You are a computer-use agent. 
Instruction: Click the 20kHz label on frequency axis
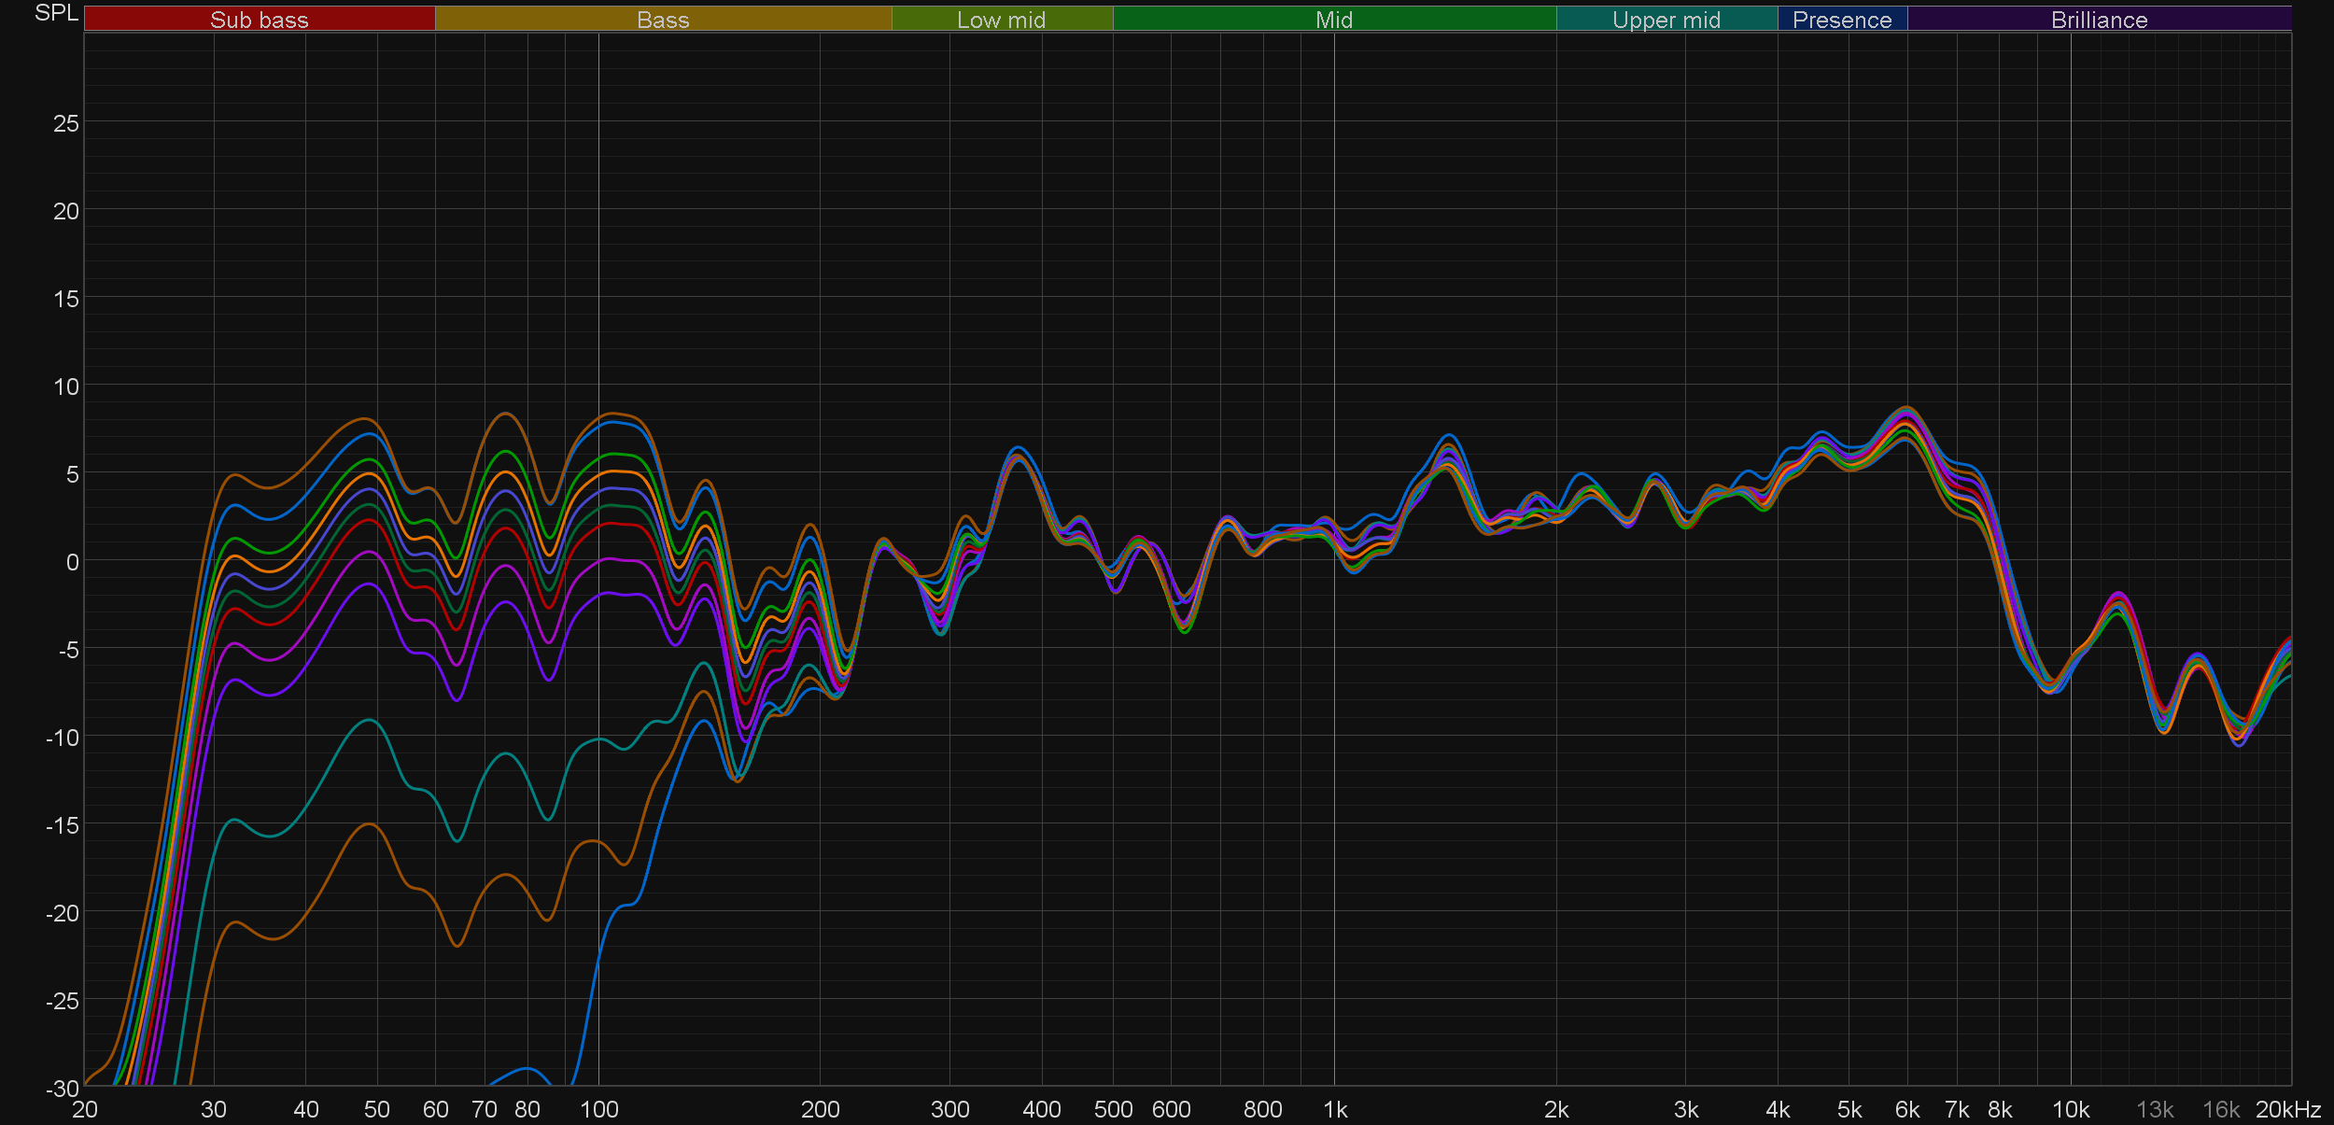coord(2287,1110)
